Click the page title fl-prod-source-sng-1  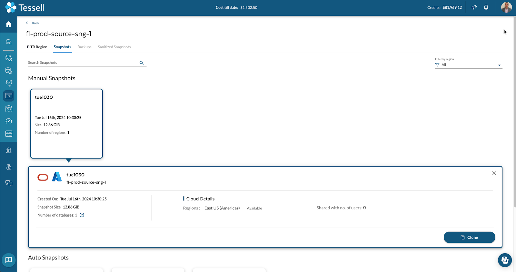coord(59,34)
